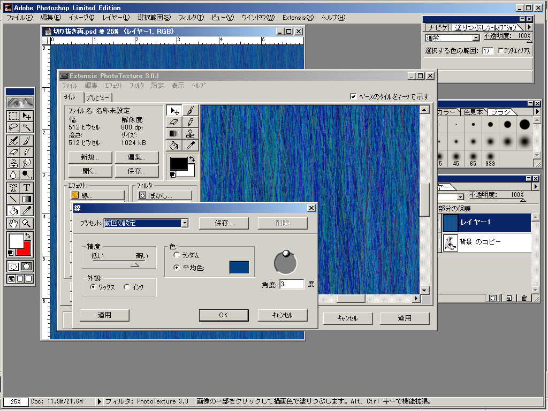Select the Magic Wand tool in Photoshop toolbox
This screenshot has width=548, height=411.
(x=26, y=127)
